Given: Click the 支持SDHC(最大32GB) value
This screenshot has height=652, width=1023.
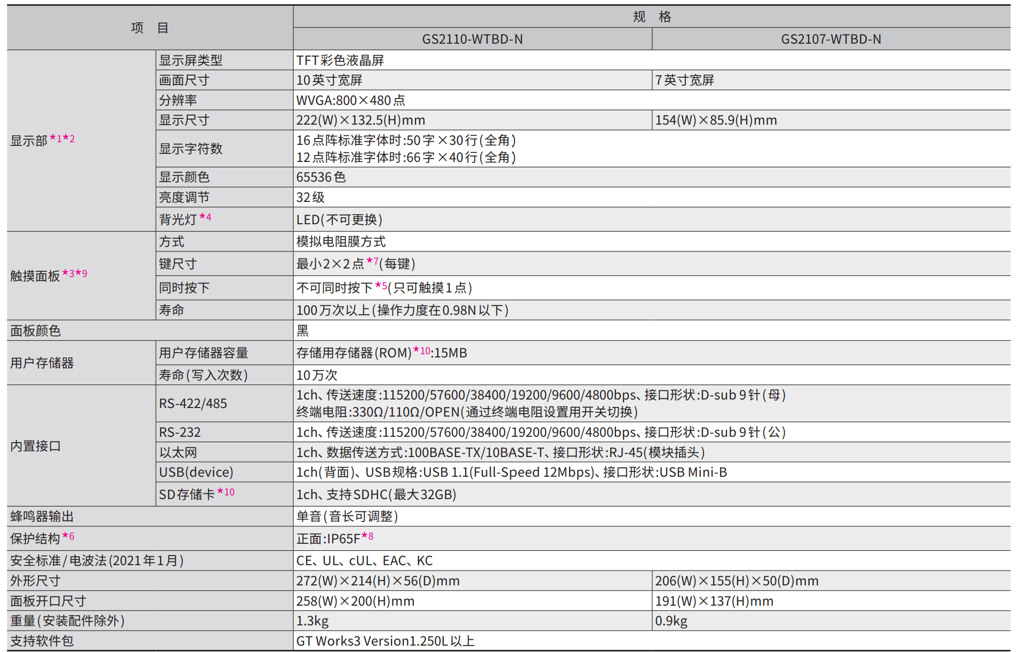Looking at the screenshot, I should coord(376,494).
